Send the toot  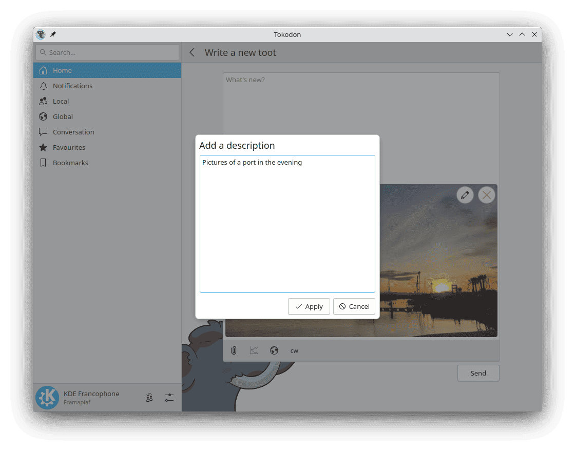478,373
